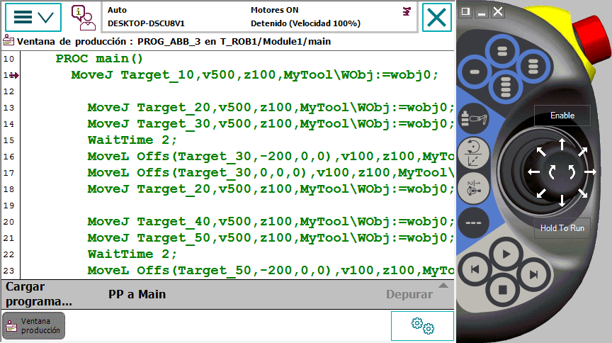Jog joystick right arrow
The width and height of the screenshot is (612, 343).
click(590, 171)
